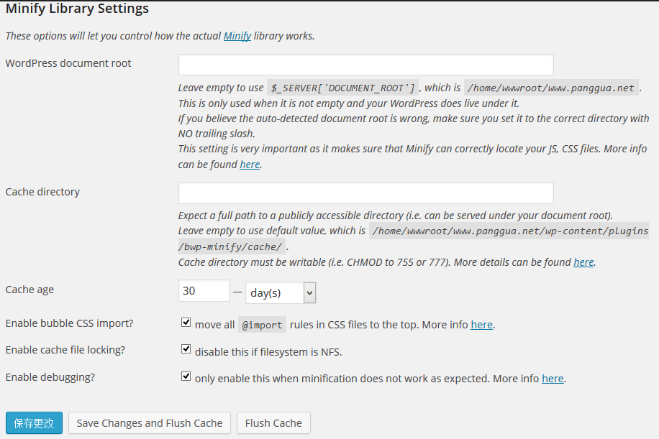Select the Cache age number field
The height and width of the screenshot is (439, 659).
tap(204, 291)
